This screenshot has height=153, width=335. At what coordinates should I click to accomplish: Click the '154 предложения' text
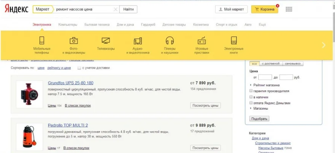point(203,89)
